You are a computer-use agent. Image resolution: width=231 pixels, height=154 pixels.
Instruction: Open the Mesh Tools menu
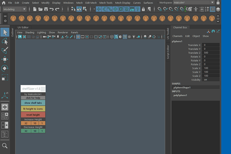pos(105,3)
